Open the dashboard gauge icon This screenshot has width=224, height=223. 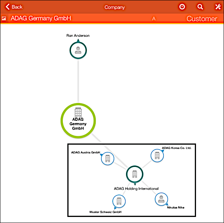pyautogui.click(x=182, y=7)
